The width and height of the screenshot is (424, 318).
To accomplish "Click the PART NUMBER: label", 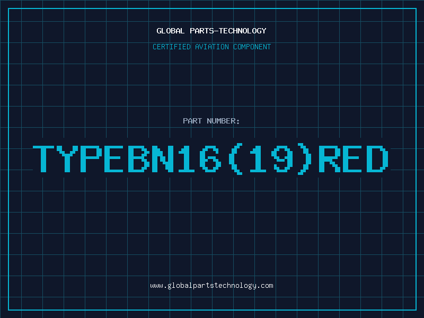I will pyautogui.click(x=211, y=121).
